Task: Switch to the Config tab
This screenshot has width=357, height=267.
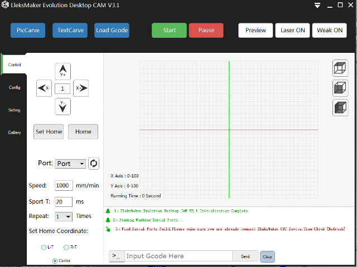Action: click(x=15, y=87)
